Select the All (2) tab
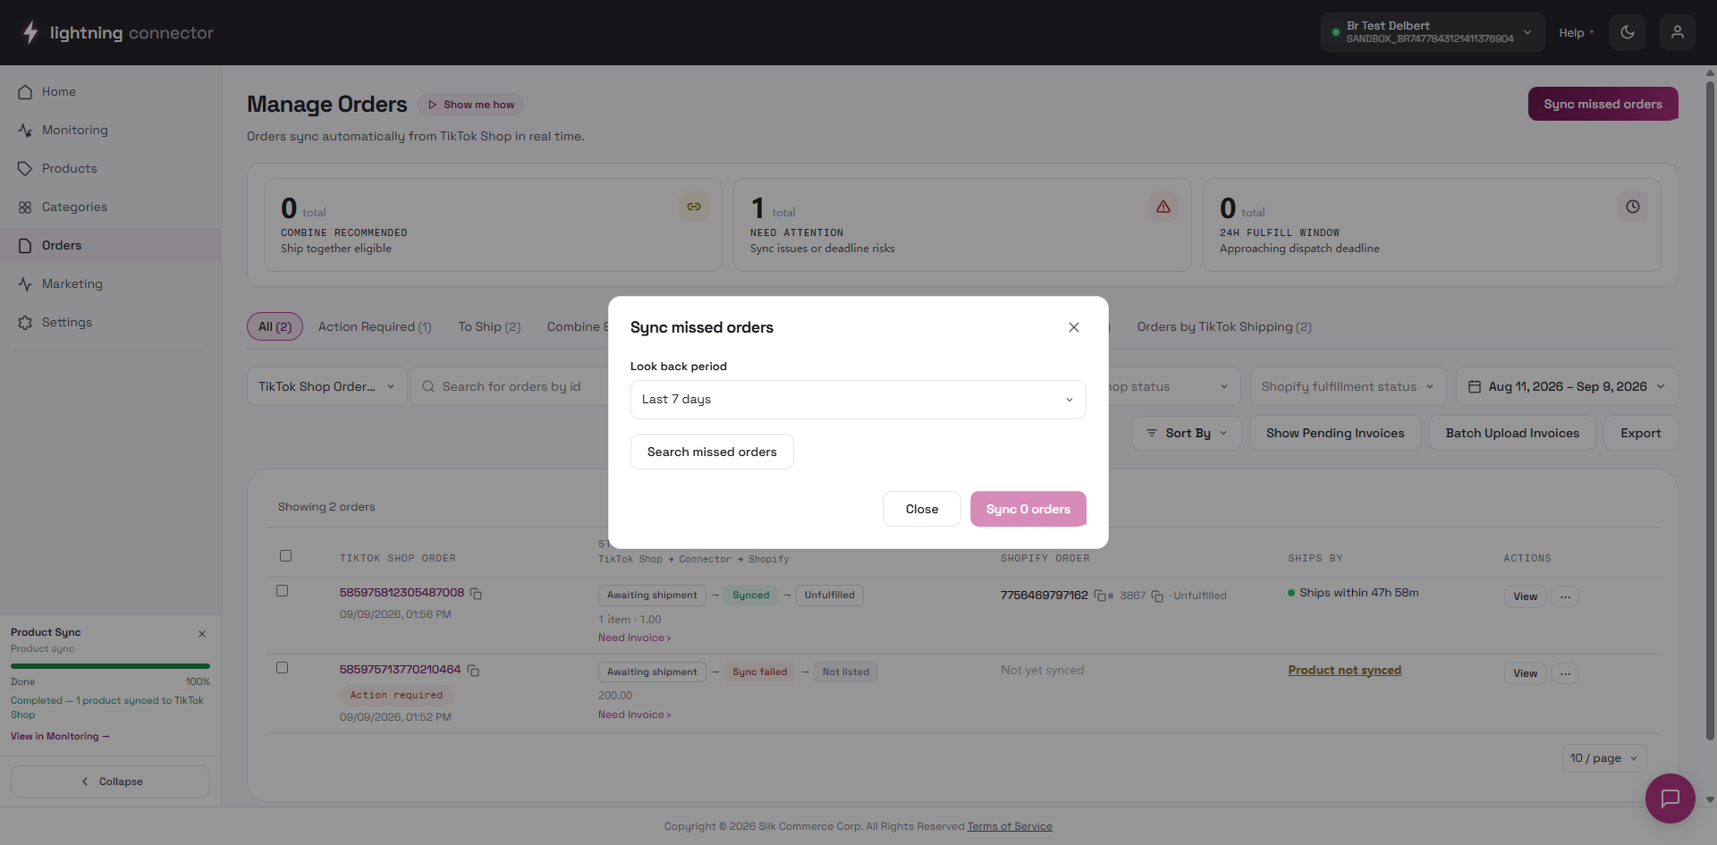The width and height of the screenshot is (1717, 845). click(275, 326)
